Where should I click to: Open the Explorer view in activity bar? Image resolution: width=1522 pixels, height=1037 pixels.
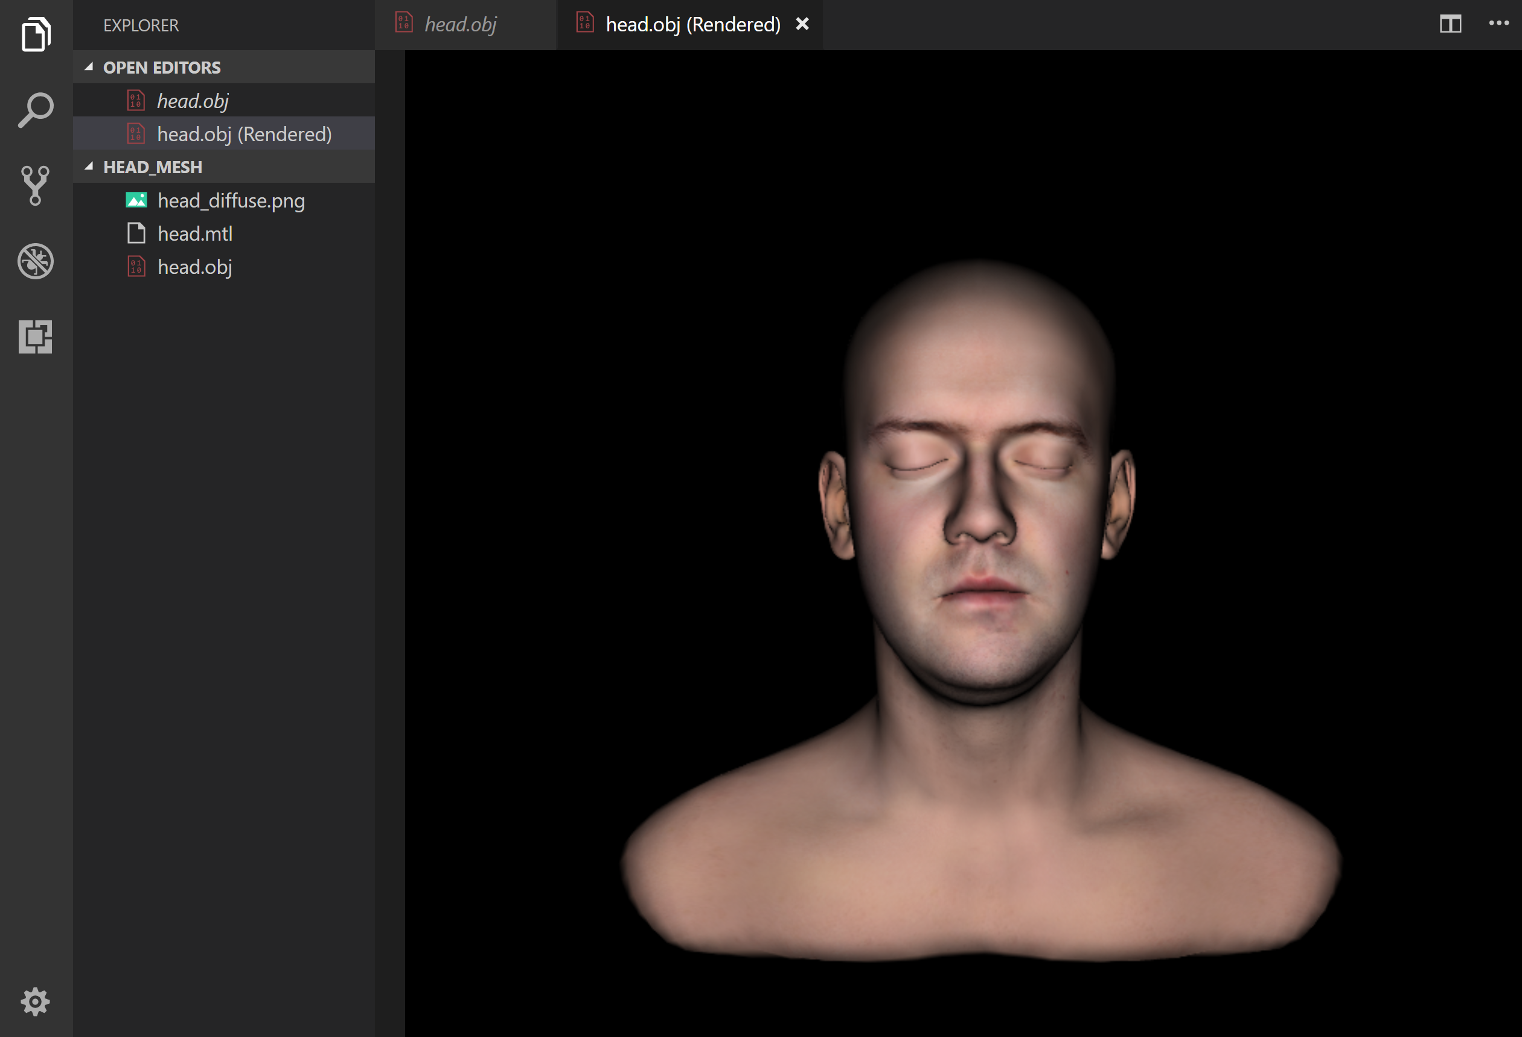[36, 34]
